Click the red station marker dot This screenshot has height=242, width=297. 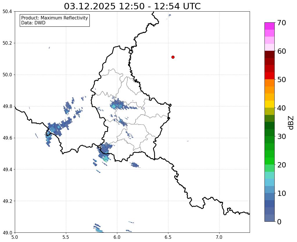point(173,57)
